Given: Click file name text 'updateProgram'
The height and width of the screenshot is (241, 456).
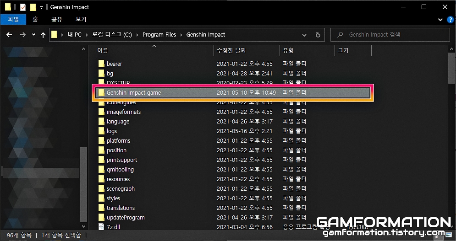Looking at the screenshot, I should pos(126,217).
